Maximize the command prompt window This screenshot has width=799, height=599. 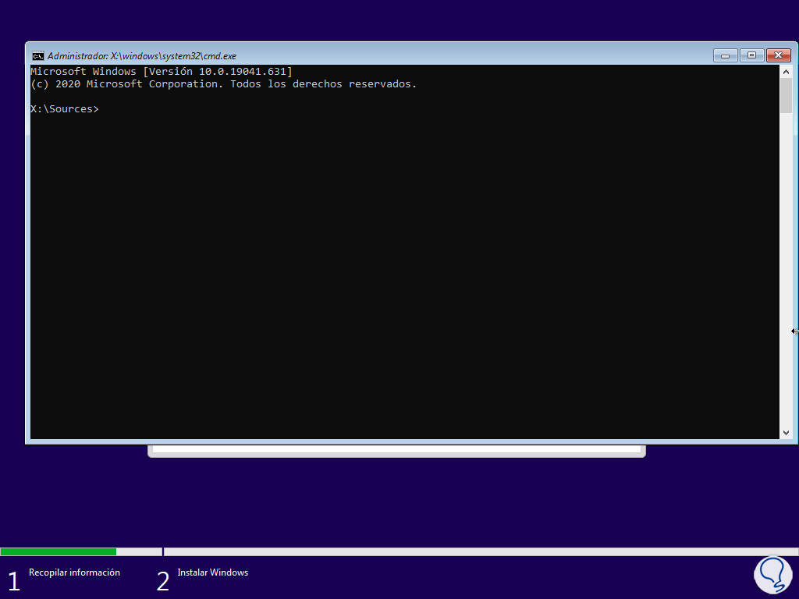tap(751, 55)
